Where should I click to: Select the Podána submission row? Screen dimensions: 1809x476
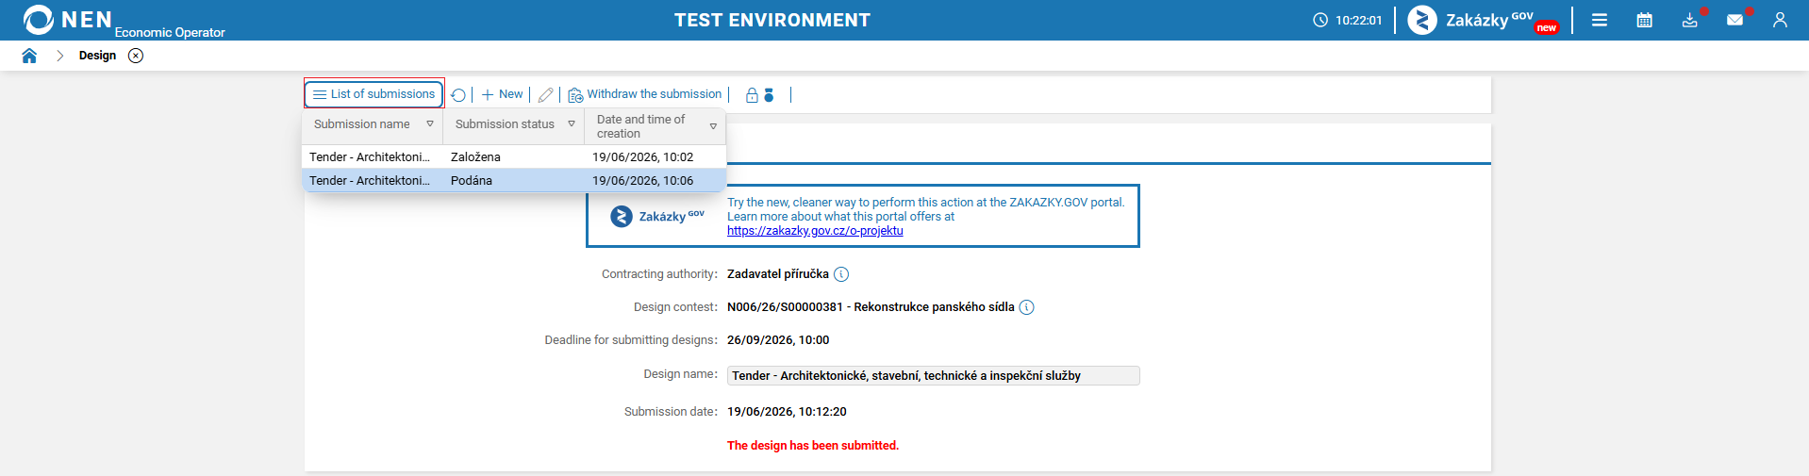pyautogui.click(x=514, y=181)
